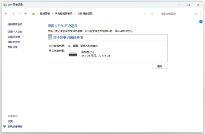Open the blue help icon
The image size is (205, 134).
(201, 22)
